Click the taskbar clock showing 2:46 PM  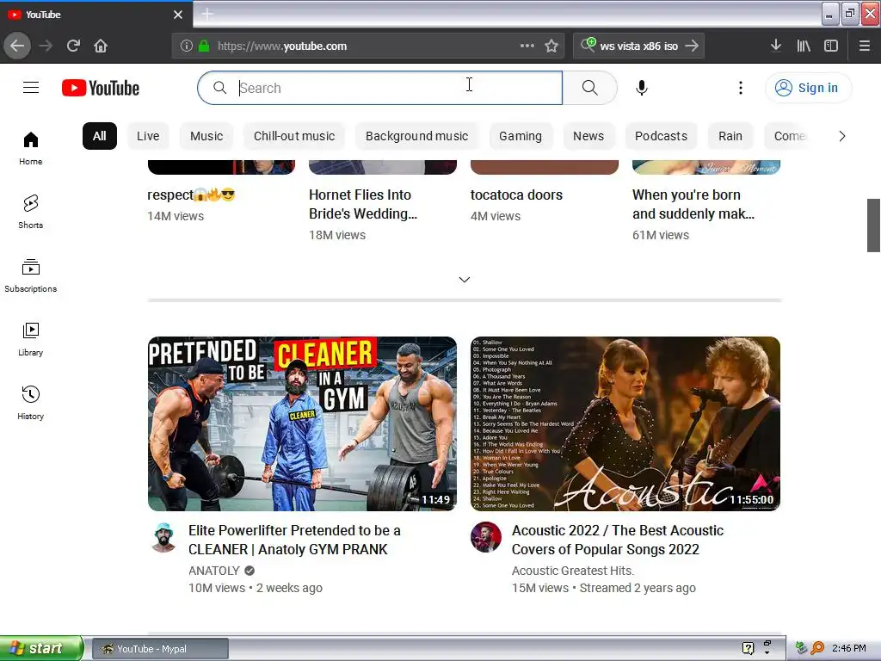click(848, 648)
